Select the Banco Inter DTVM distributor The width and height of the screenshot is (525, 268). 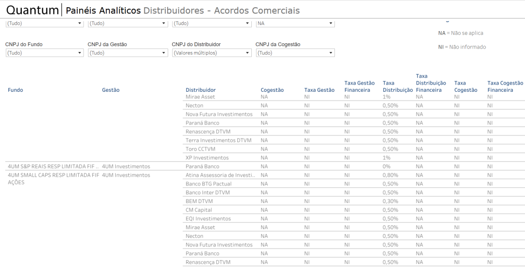[208, 192]
